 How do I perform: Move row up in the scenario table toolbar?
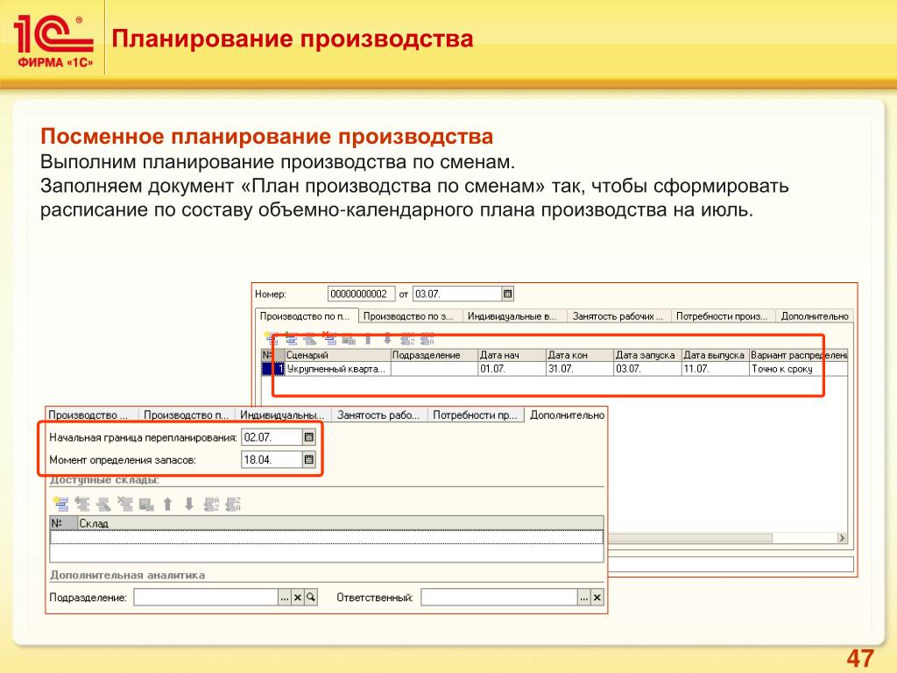pos(368,338)
